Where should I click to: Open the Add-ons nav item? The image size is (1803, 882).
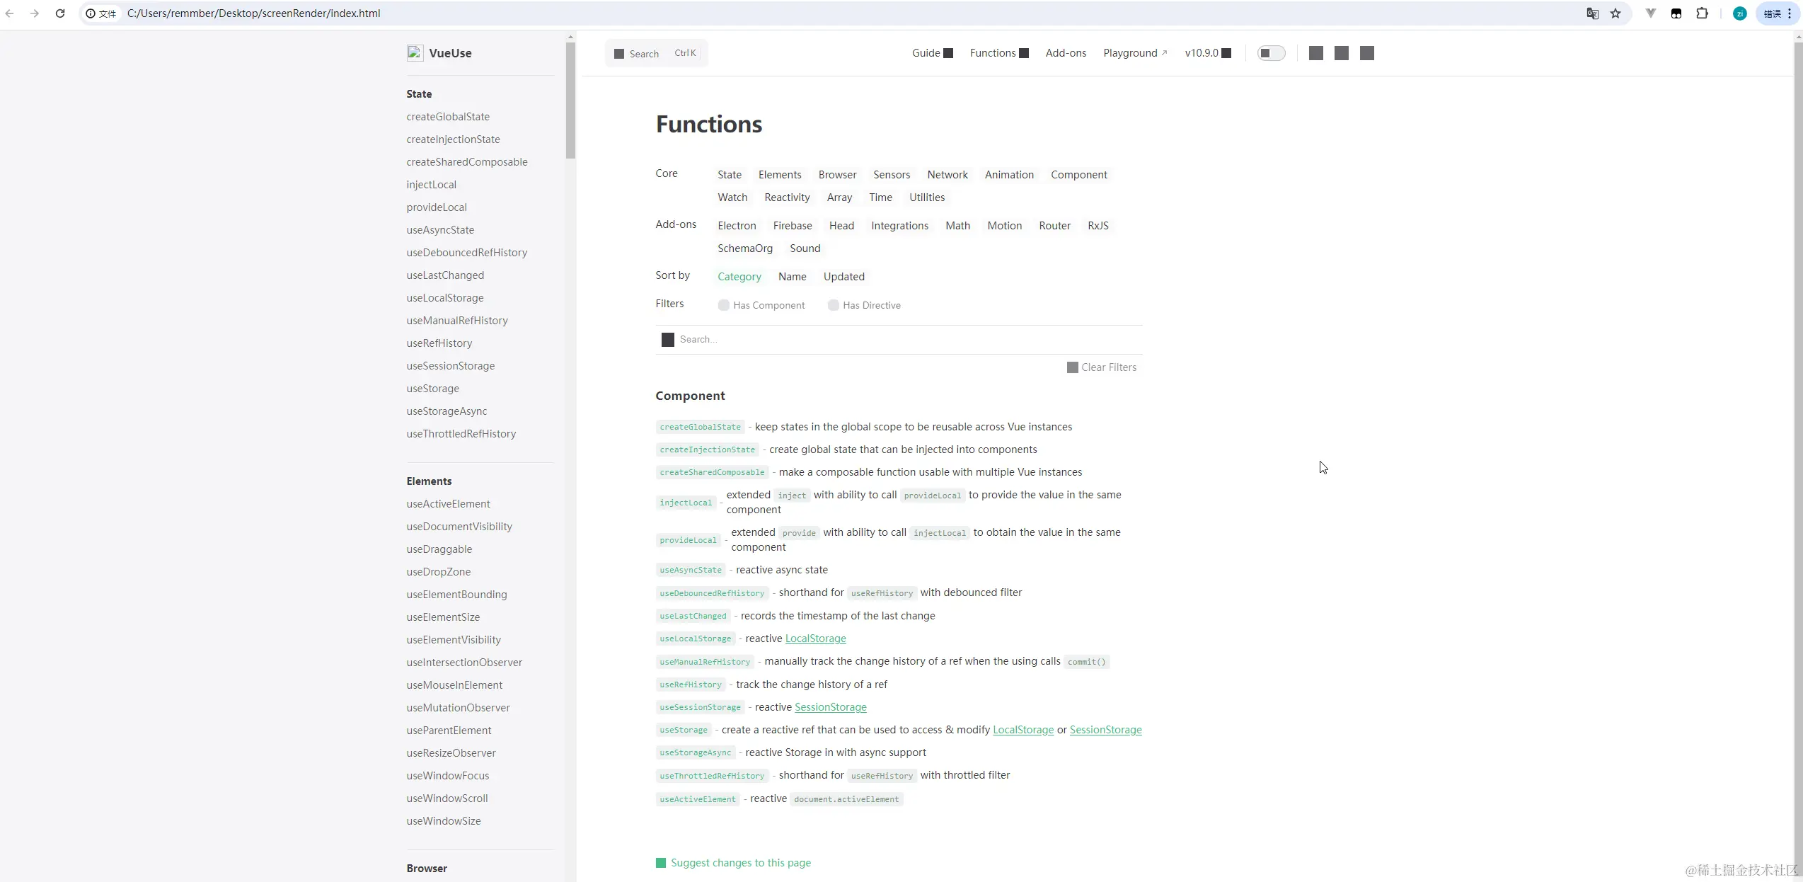point(1066,53)
